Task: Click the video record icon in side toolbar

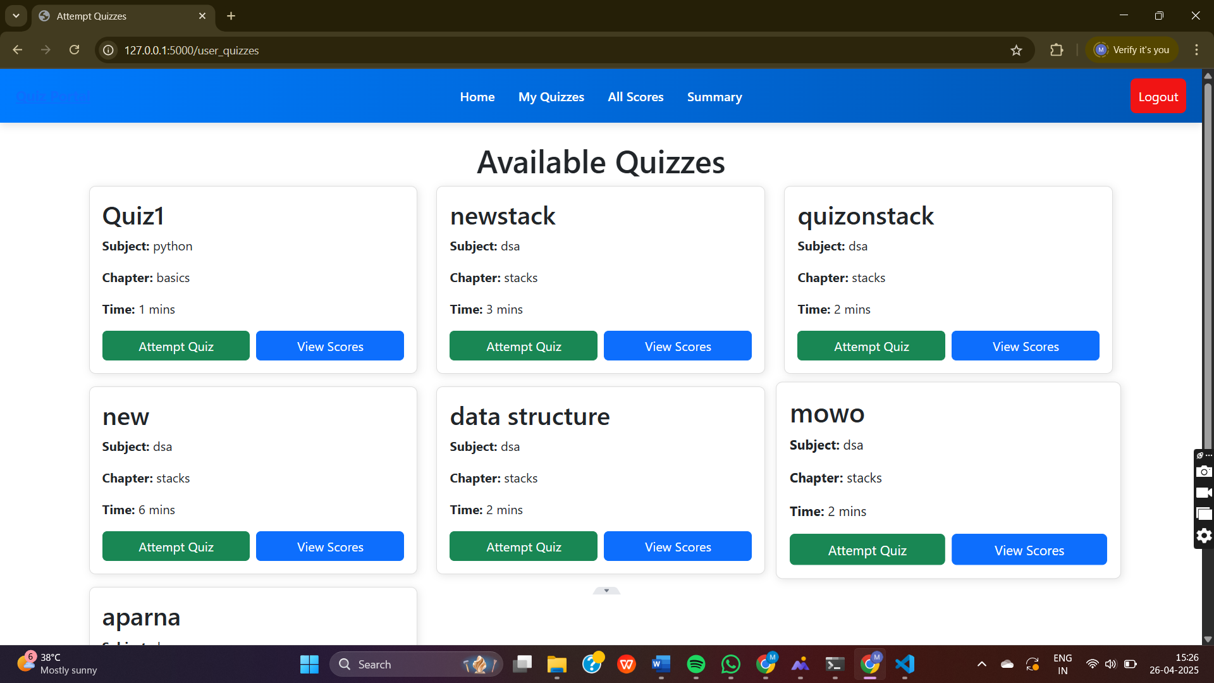Action: [1204, 493]
